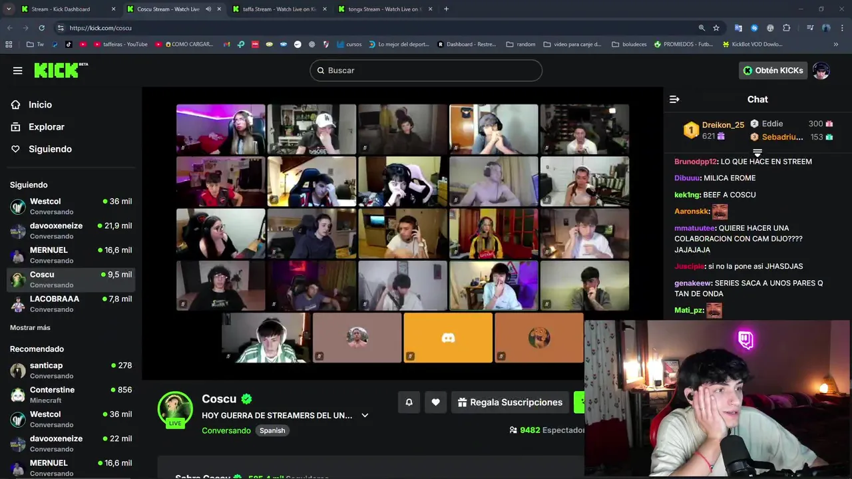Open davooxeneize 21,9 mil in Siguiendo list

71,230
